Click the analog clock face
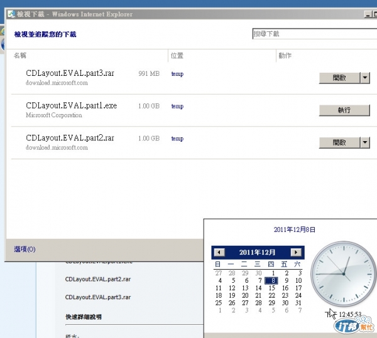This screenshot has height=338, width=377. click(344, 274)
